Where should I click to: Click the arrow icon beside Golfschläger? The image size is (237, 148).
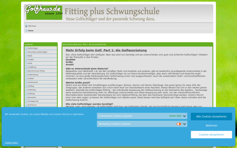26,48
